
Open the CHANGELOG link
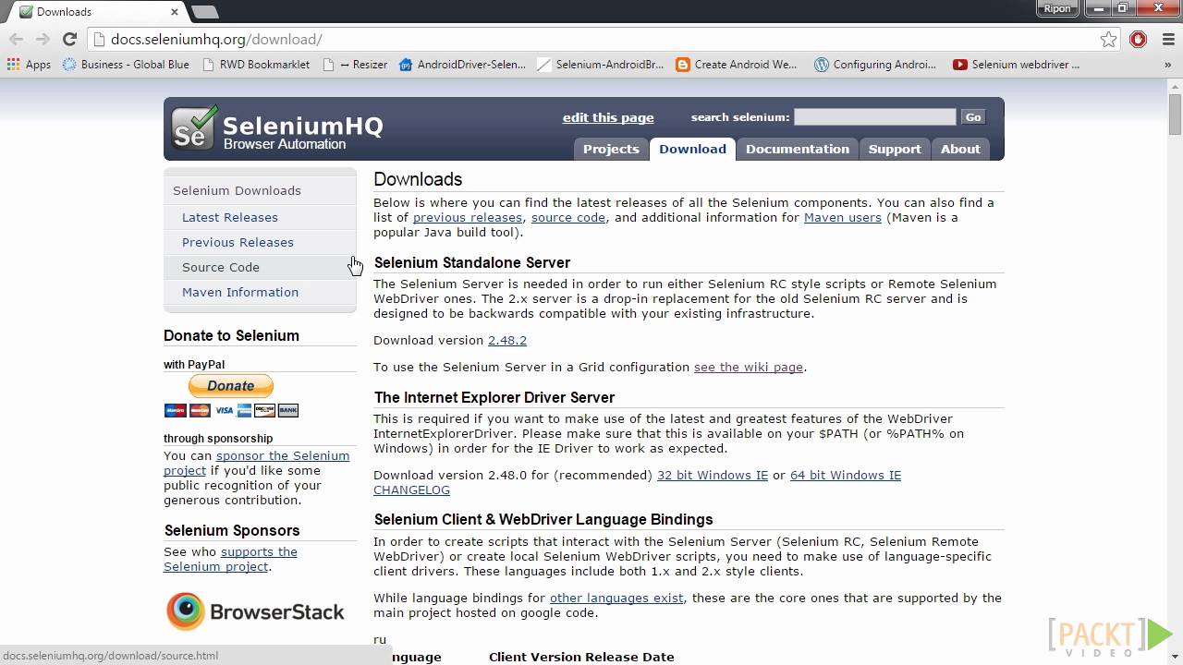tap(412, 490)
